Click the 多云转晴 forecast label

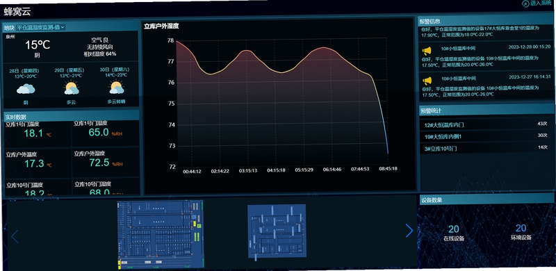pos(116,101)
